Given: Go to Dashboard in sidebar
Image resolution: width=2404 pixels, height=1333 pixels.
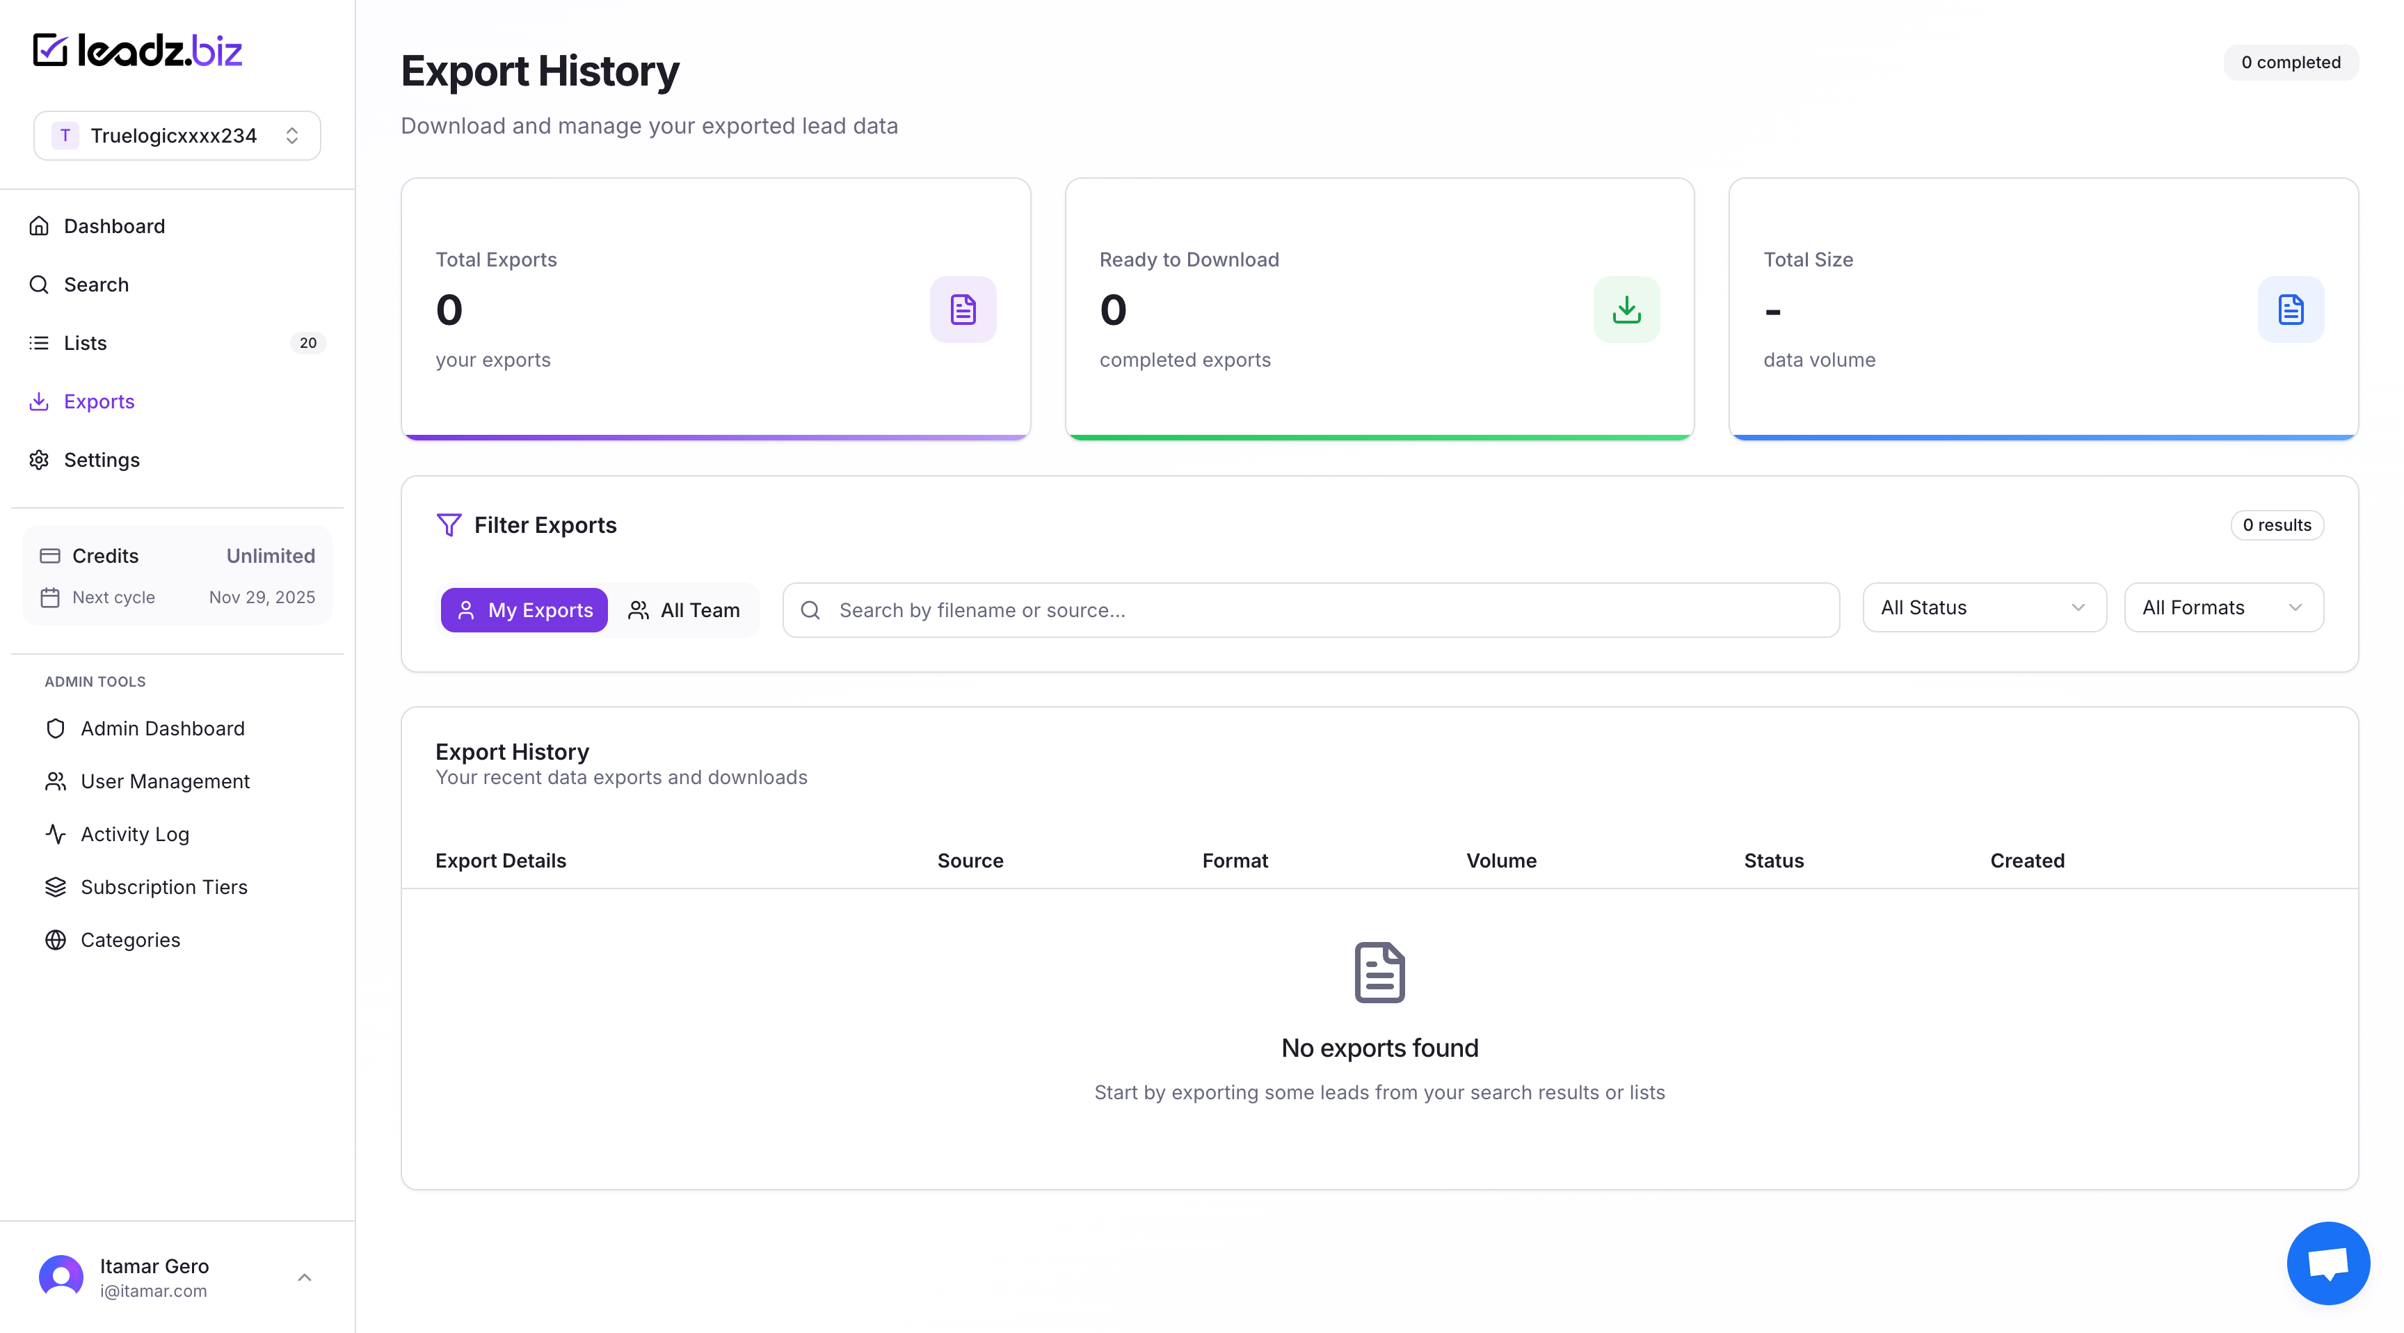Looking at the screenshot, I should pyautogui.click(x=114, y=226).
